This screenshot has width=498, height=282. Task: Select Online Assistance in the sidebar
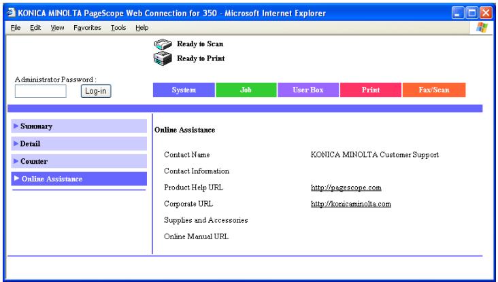(x=79, y=179)
